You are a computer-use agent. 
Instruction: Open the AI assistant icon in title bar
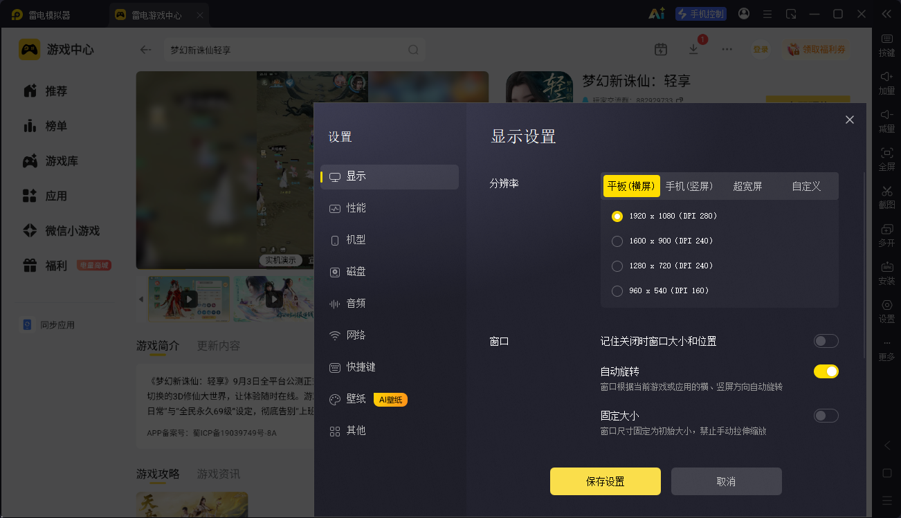[x=657, y=14]
